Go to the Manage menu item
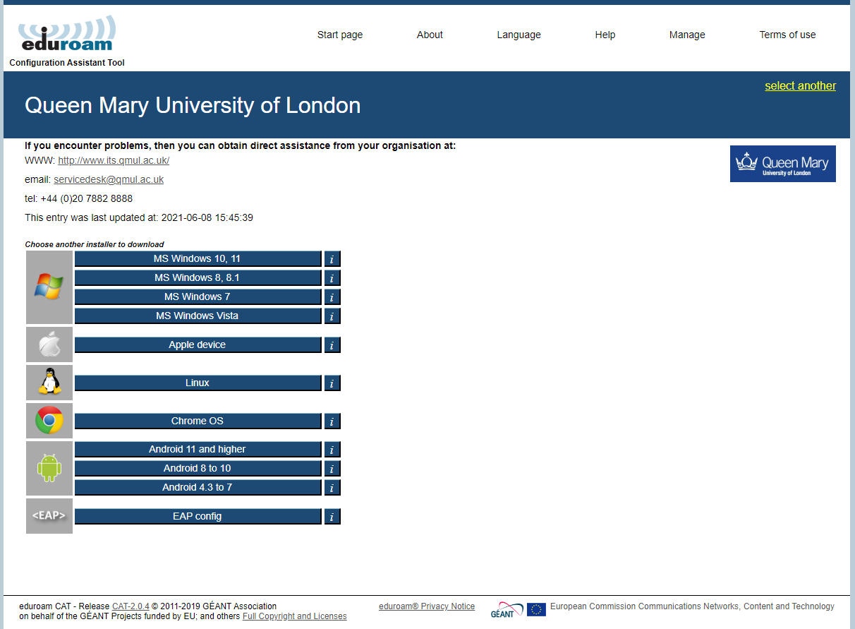The height and width of the screenshot is (629, 855). 687,35
